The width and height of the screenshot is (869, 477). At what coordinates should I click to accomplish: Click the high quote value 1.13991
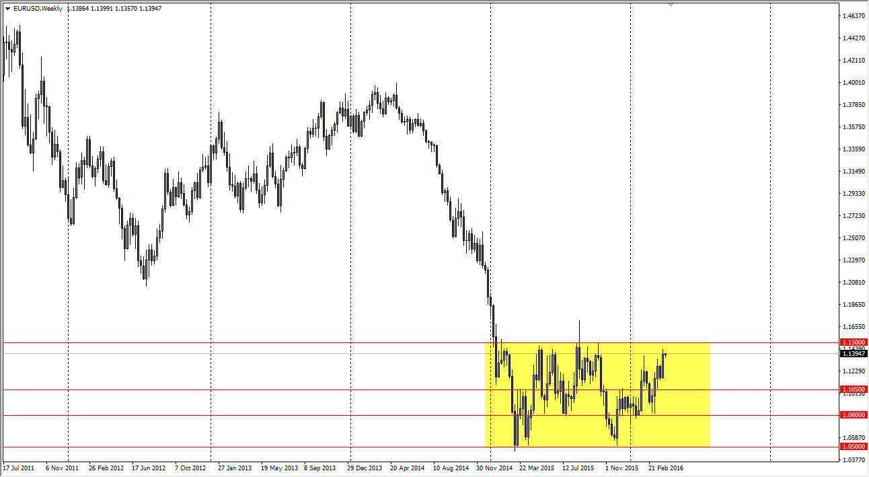pyautogui.click(x=101, y=9)
